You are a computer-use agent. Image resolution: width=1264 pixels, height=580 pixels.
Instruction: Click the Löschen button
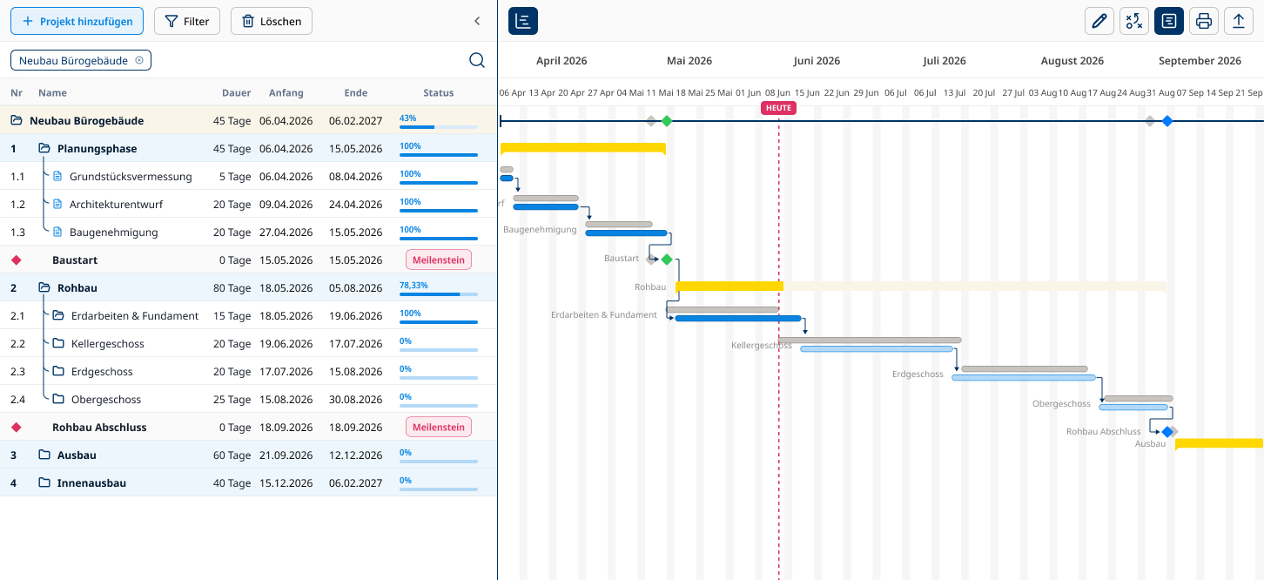[x=272, y=21]
